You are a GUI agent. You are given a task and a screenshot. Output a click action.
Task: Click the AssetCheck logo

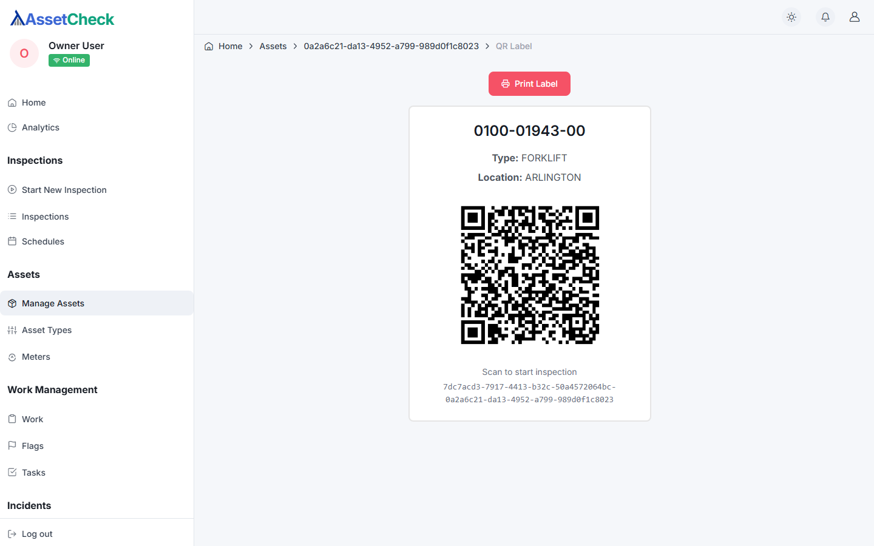coord(62,19)
